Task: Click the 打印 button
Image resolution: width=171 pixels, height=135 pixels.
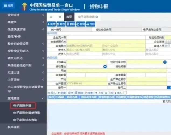Action: point(90,24)
